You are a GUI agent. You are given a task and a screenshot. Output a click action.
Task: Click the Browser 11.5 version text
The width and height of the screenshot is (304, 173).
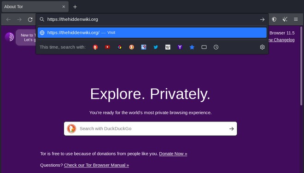282,33
